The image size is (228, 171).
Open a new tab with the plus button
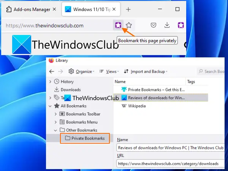click(x=128, y=9)
